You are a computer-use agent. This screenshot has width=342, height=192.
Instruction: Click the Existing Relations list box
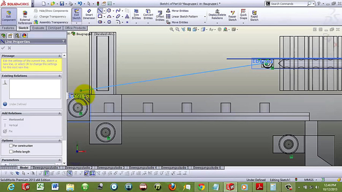pos(35,89)
